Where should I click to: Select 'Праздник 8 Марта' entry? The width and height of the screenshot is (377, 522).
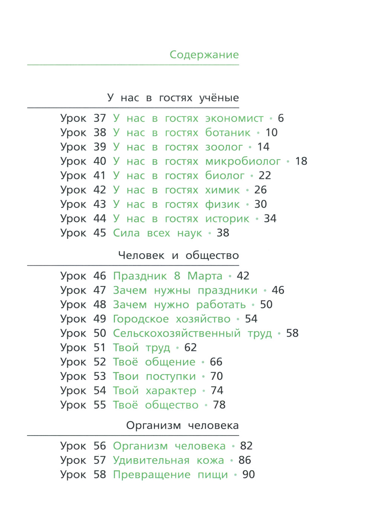tap(167, 276)
